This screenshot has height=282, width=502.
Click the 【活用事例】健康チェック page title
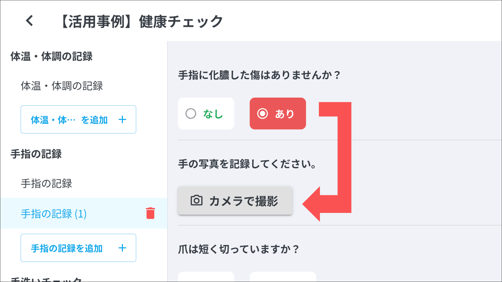[142, 21]
